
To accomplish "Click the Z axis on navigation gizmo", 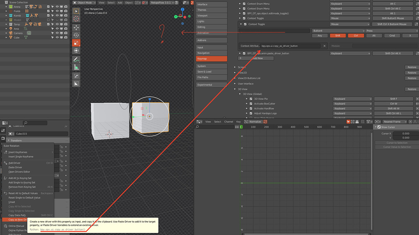I will coord(182,9).
